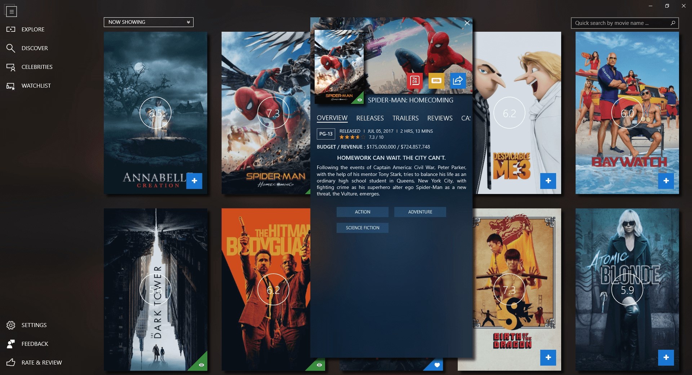
Task: Open the IMDb icon in the movie popup
Action: 436,81
